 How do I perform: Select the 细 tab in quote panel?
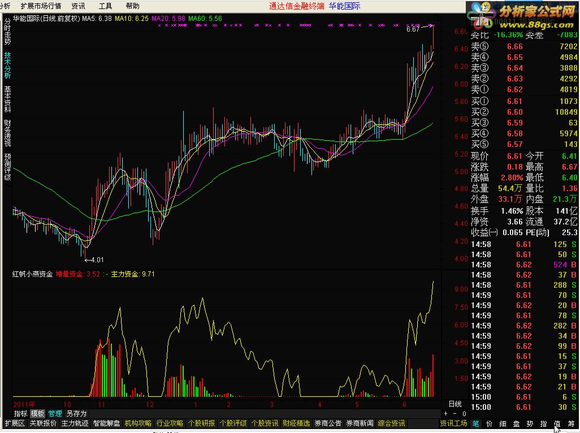click(x=503, y=424)
